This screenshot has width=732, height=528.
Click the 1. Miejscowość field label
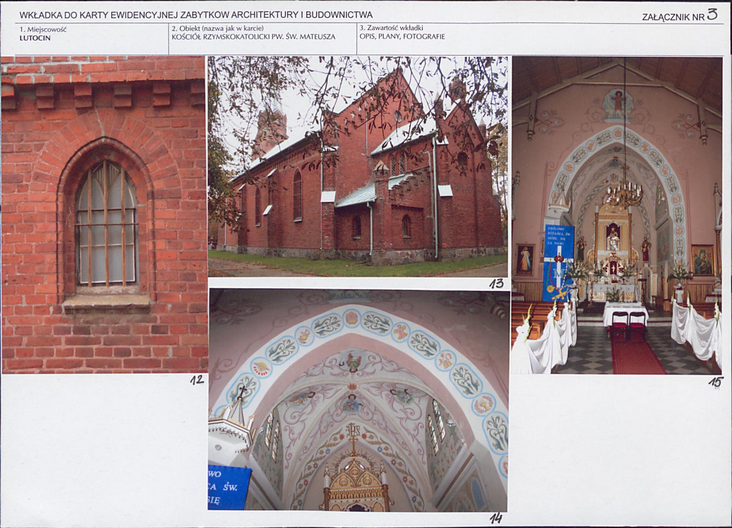point(43,29)
